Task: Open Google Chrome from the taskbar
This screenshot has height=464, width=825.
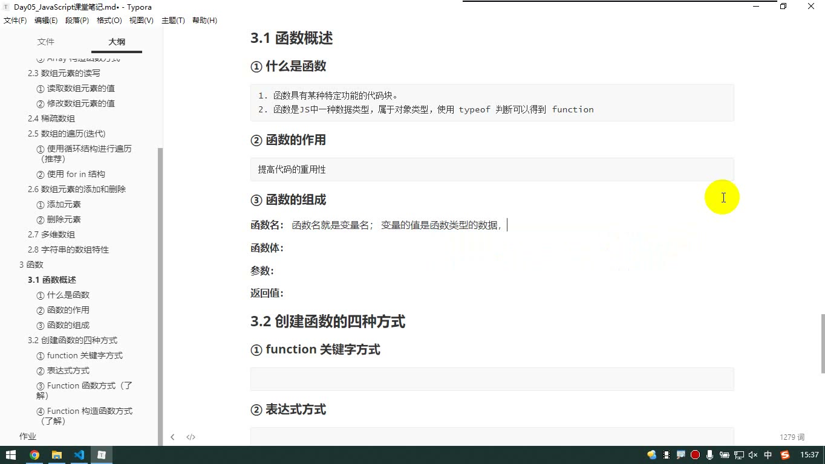Action: tap(34, 455)
